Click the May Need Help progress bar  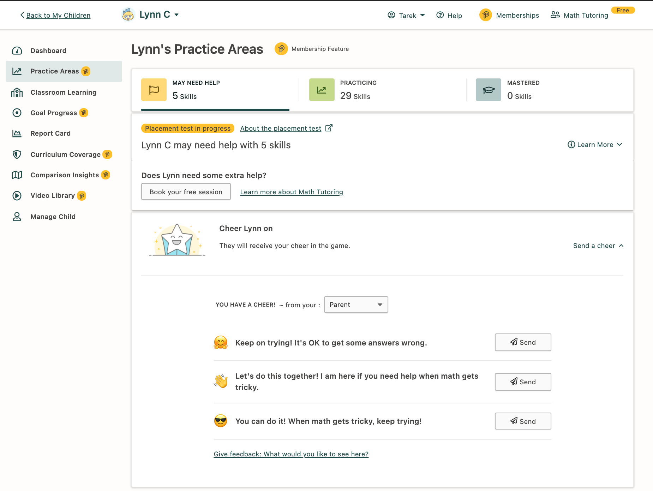(x=215, y=110)
